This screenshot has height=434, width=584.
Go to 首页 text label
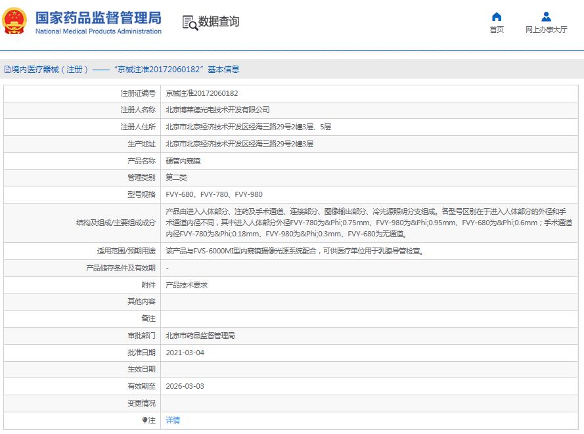[497, 30]
